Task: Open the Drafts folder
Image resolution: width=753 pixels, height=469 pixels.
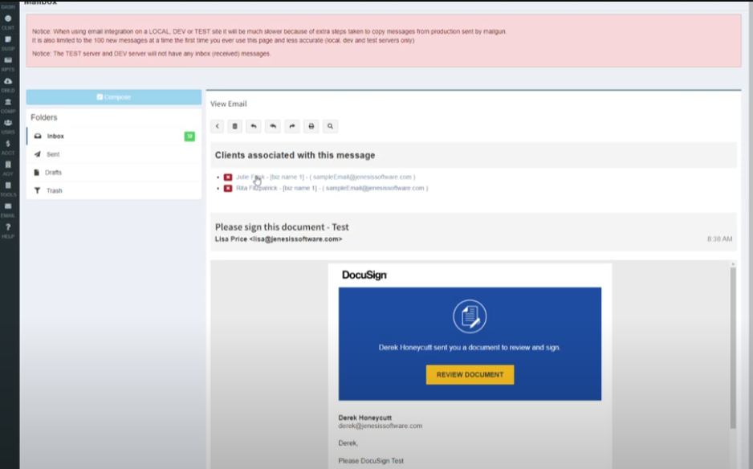Action: click(114, 173)
